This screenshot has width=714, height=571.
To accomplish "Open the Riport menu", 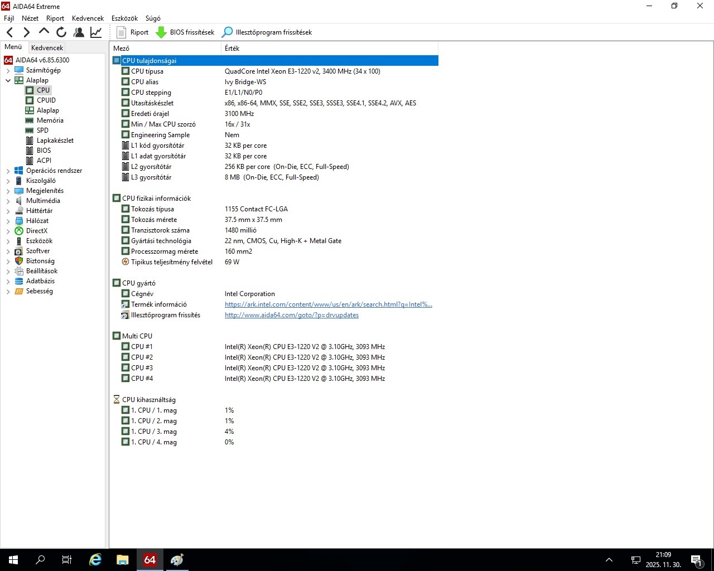I will click(55, 18).
